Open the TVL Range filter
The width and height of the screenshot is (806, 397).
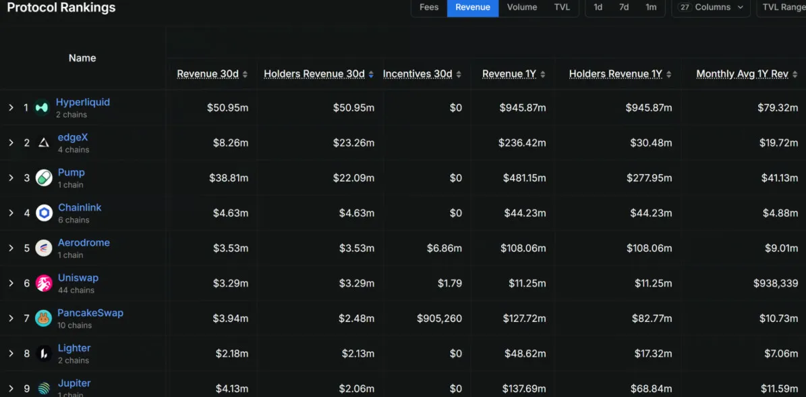781,7
